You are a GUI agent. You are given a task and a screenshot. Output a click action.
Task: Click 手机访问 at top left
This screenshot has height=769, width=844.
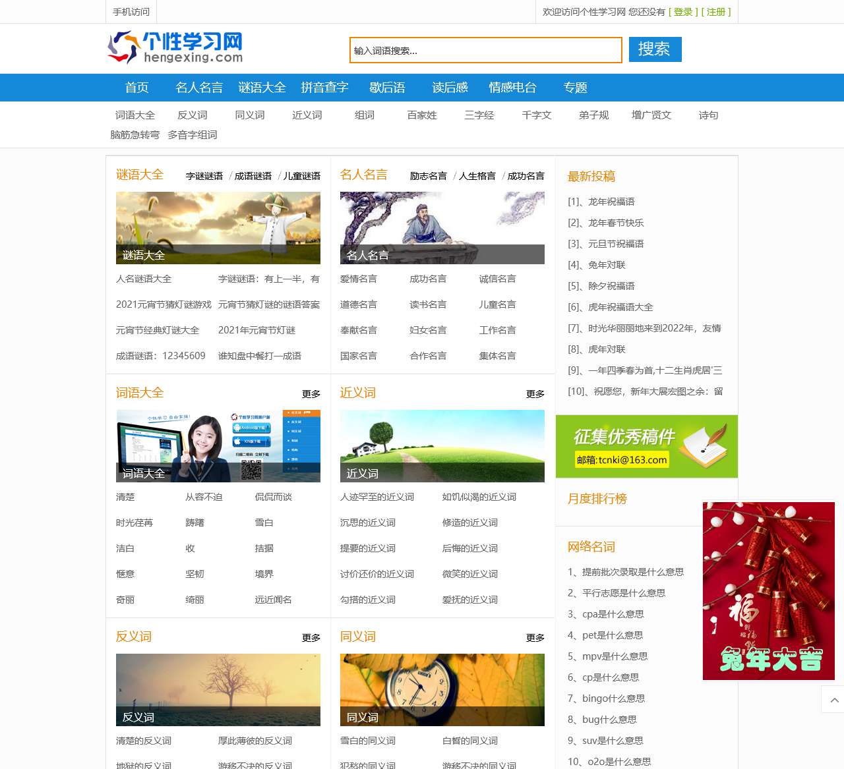pyautogui.click(x=131, y=11)
